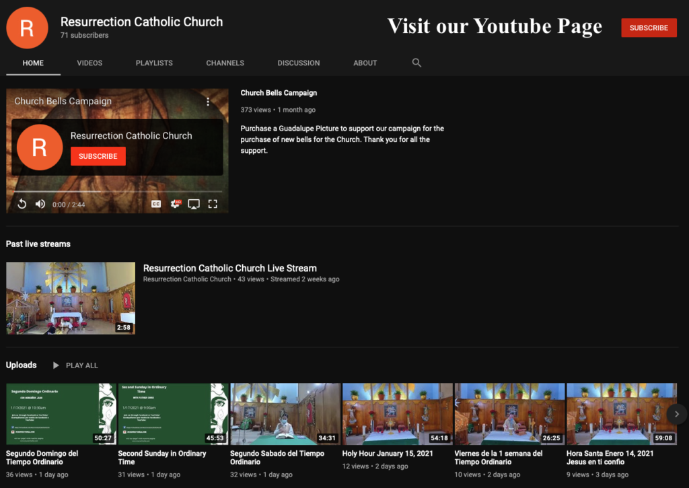Click Second Sunday in Ordinary Time title

pos(161,458)
